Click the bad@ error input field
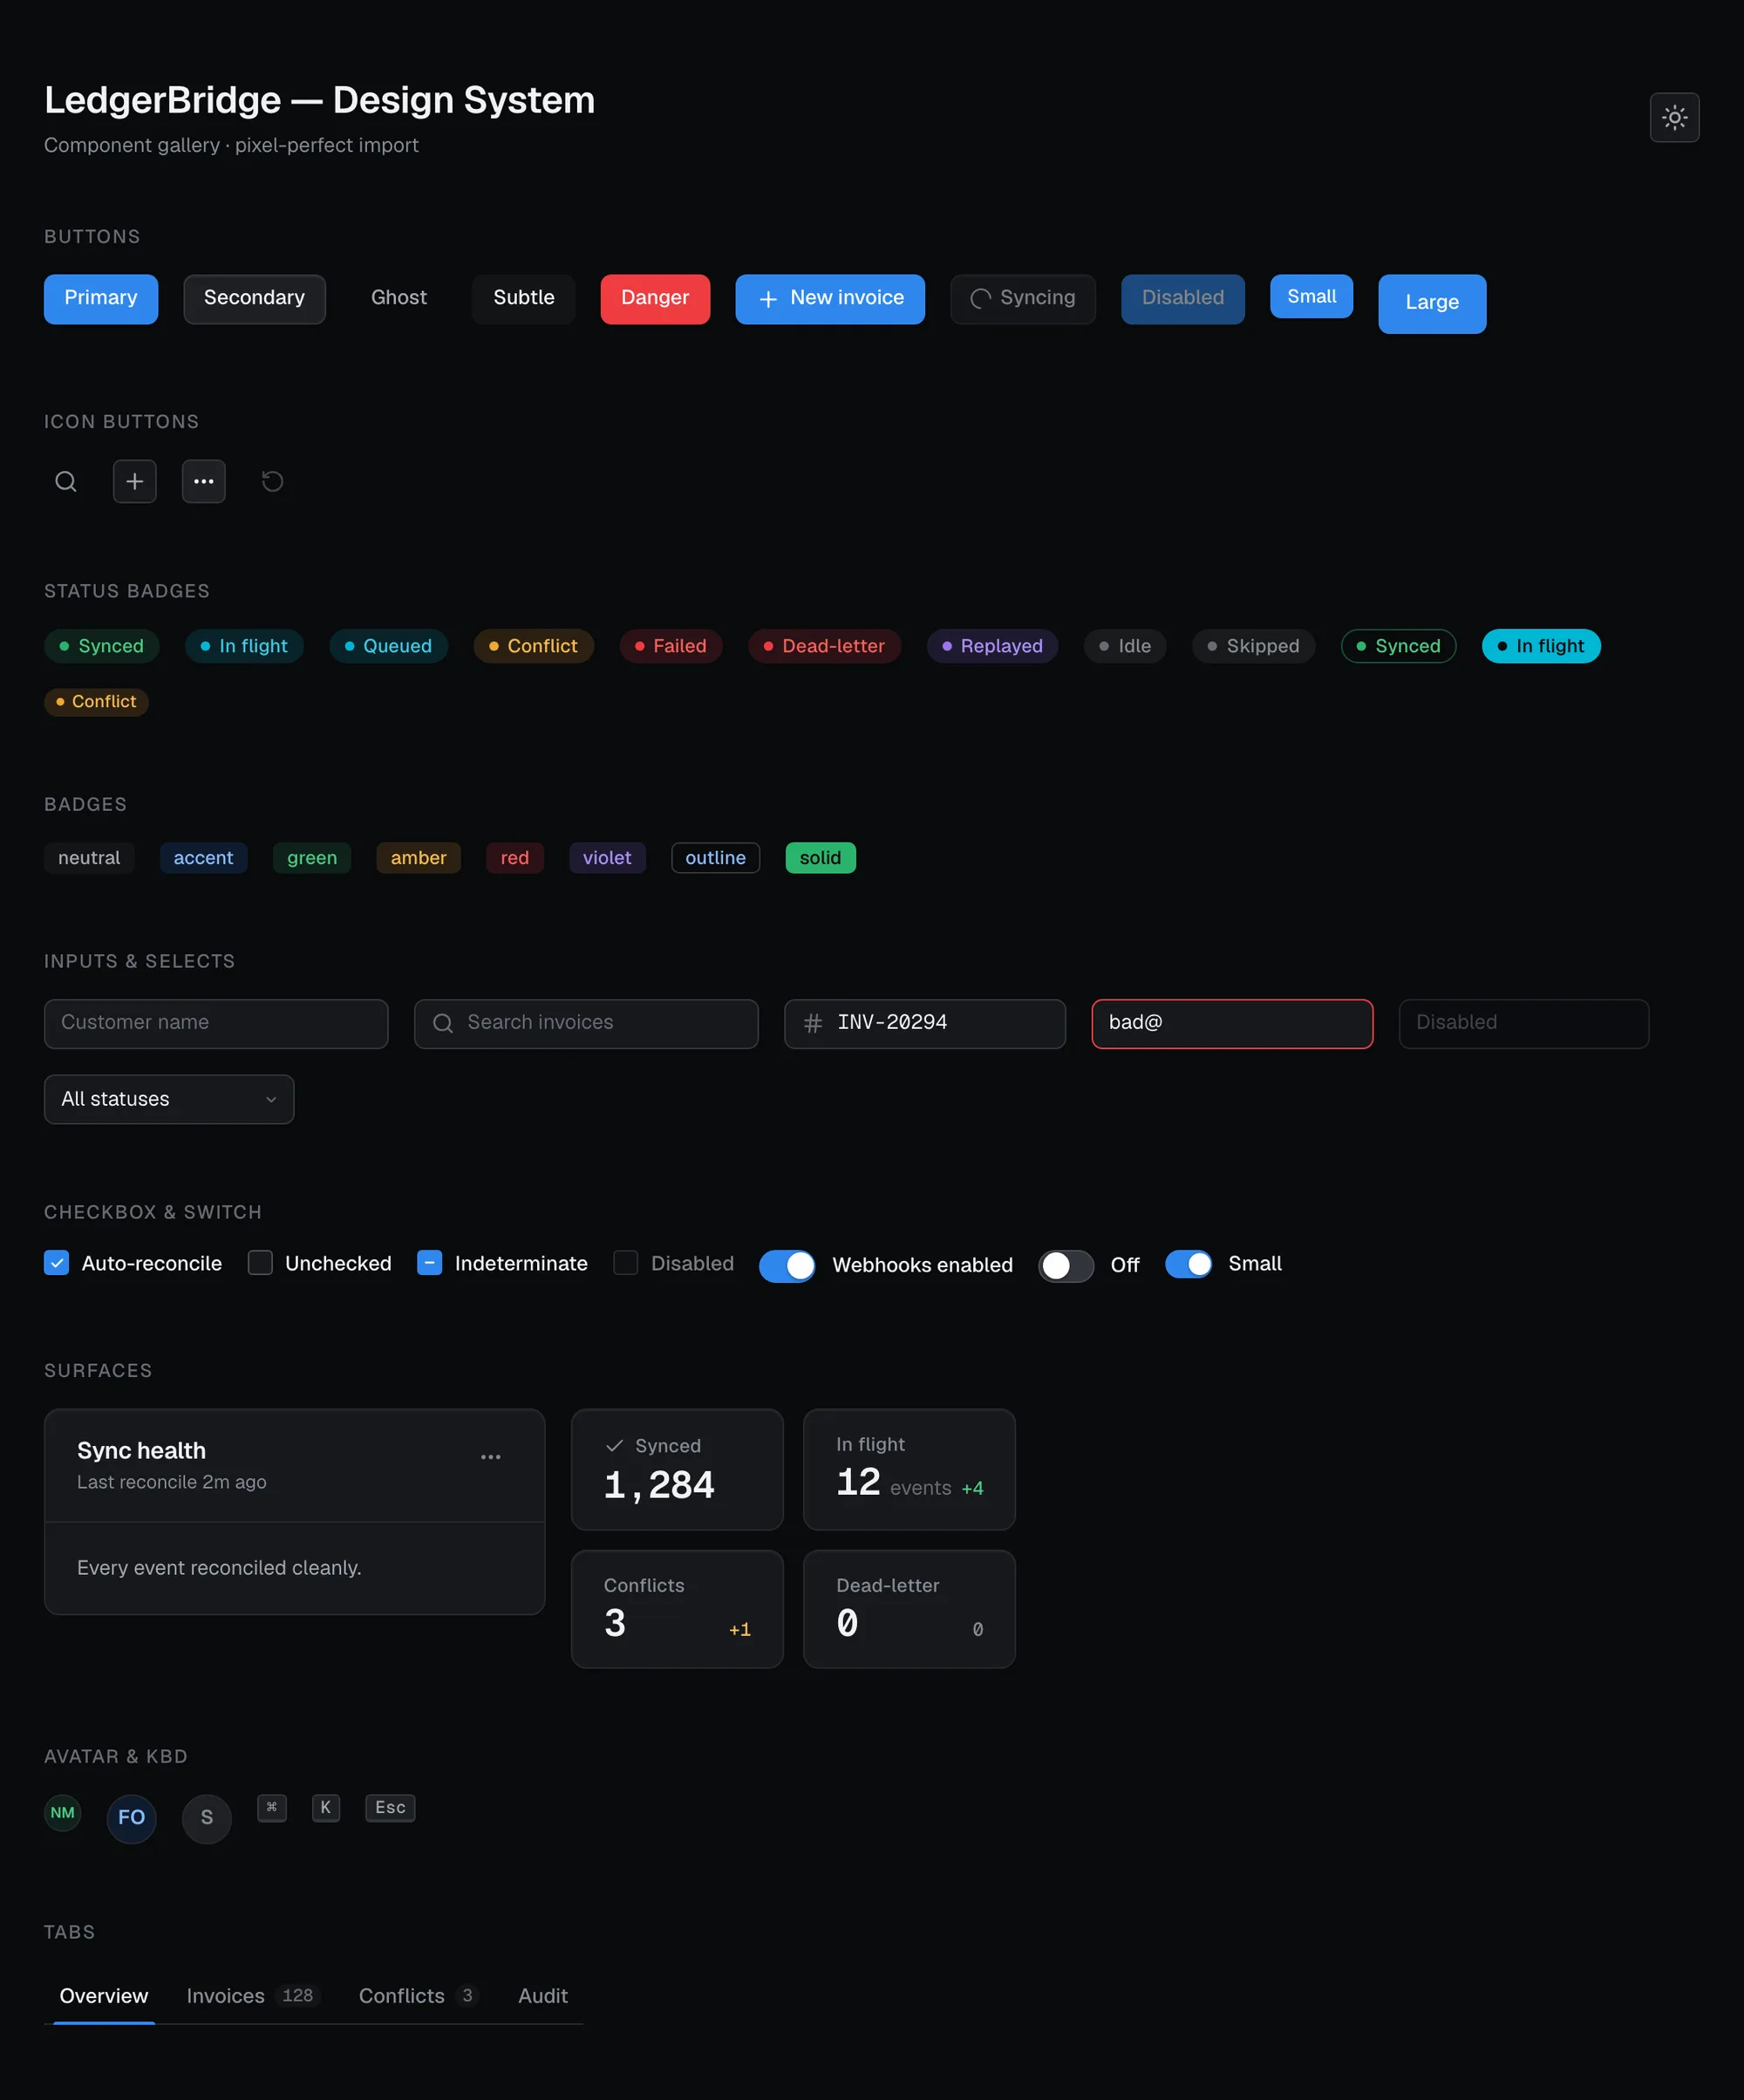 coord(1232,1023)
